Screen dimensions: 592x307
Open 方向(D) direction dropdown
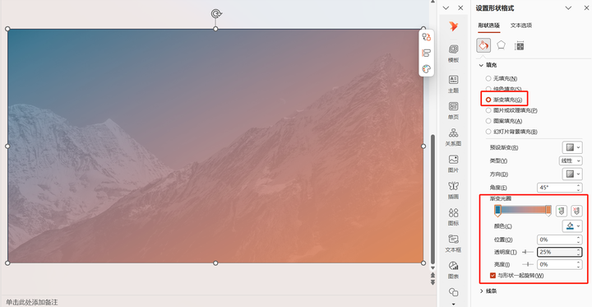point(572,174)
